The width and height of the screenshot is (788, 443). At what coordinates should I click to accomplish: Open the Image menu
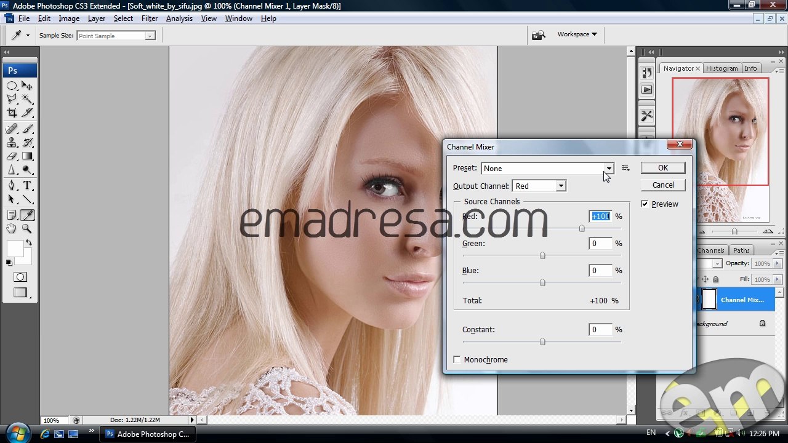pos(69,18)
